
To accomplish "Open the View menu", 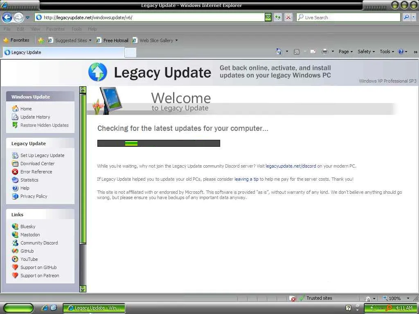I will 35,29.
